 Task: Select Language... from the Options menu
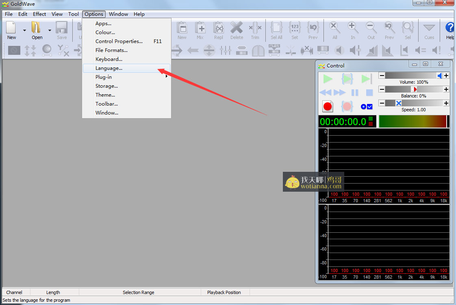[x=126, y=68]
